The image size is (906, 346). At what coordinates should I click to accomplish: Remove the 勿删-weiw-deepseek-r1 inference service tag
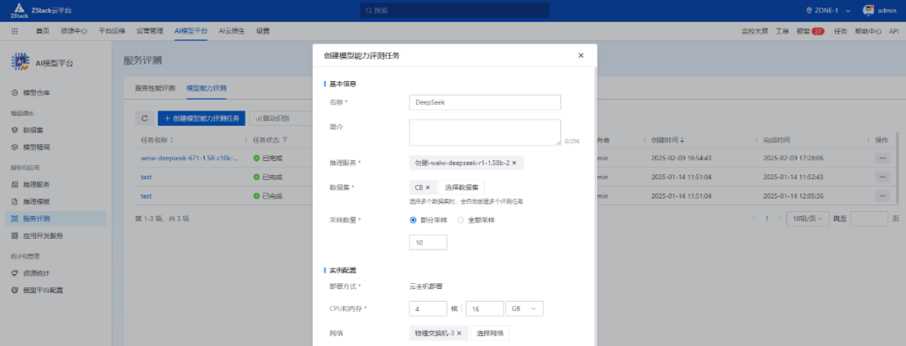[513, 163]
